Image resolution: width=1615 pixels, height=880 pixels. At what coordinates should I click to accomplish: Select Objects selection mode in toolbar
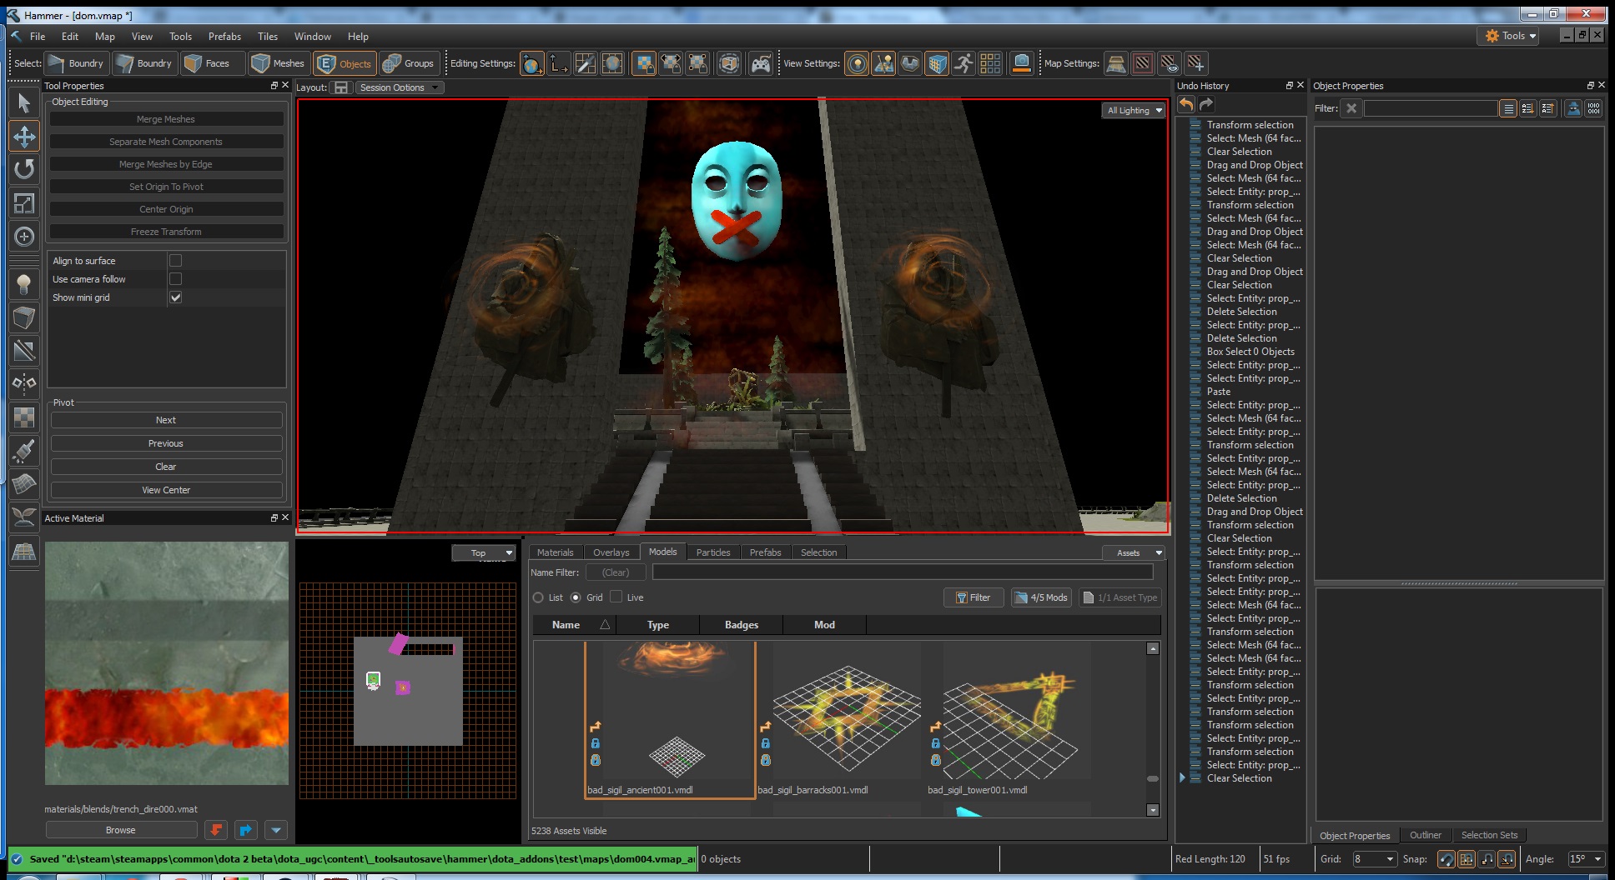pos(345,63)
